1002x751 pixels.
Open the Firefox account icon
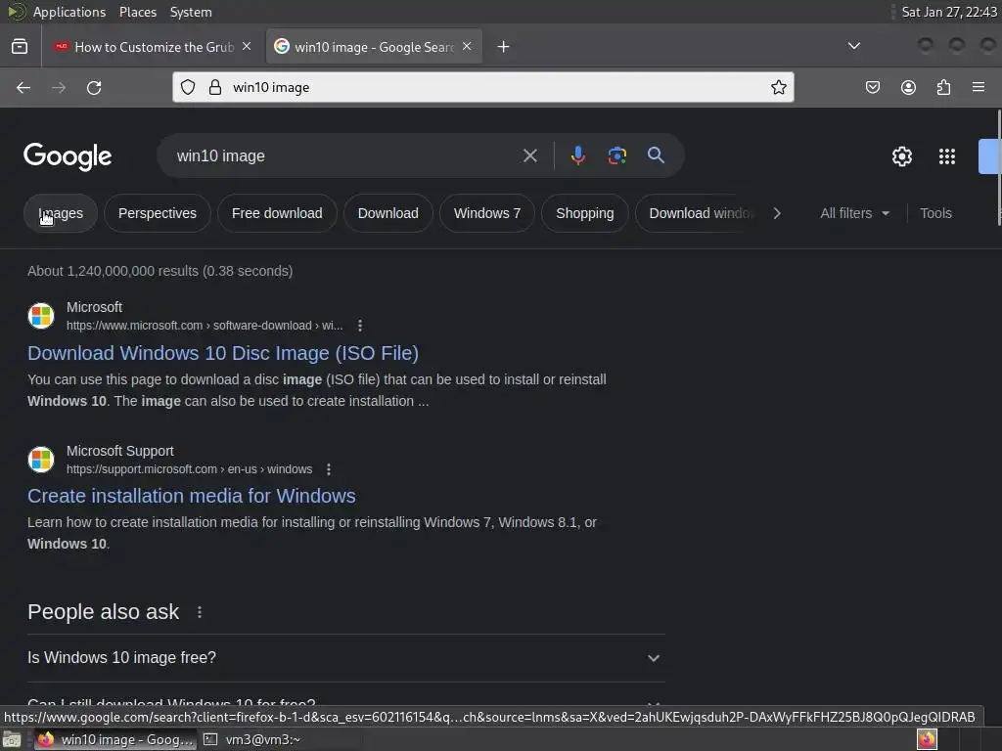[908, 87]
